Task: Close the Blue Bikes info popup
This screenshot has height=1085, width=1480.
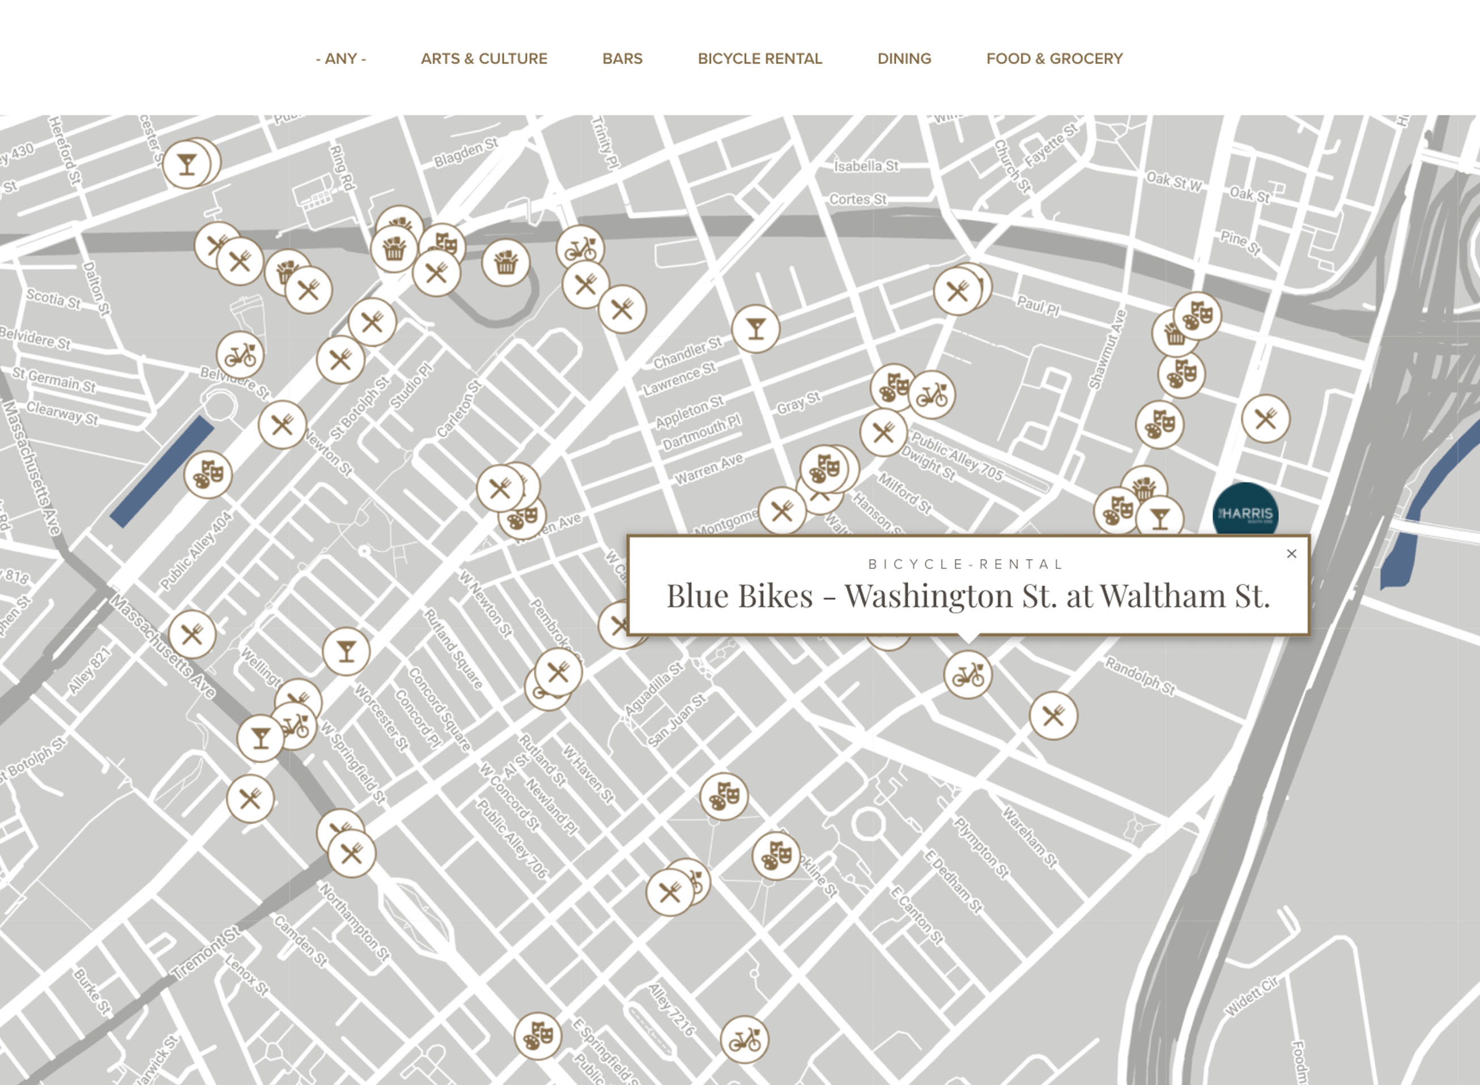Action: click(x=1291, y=554)
